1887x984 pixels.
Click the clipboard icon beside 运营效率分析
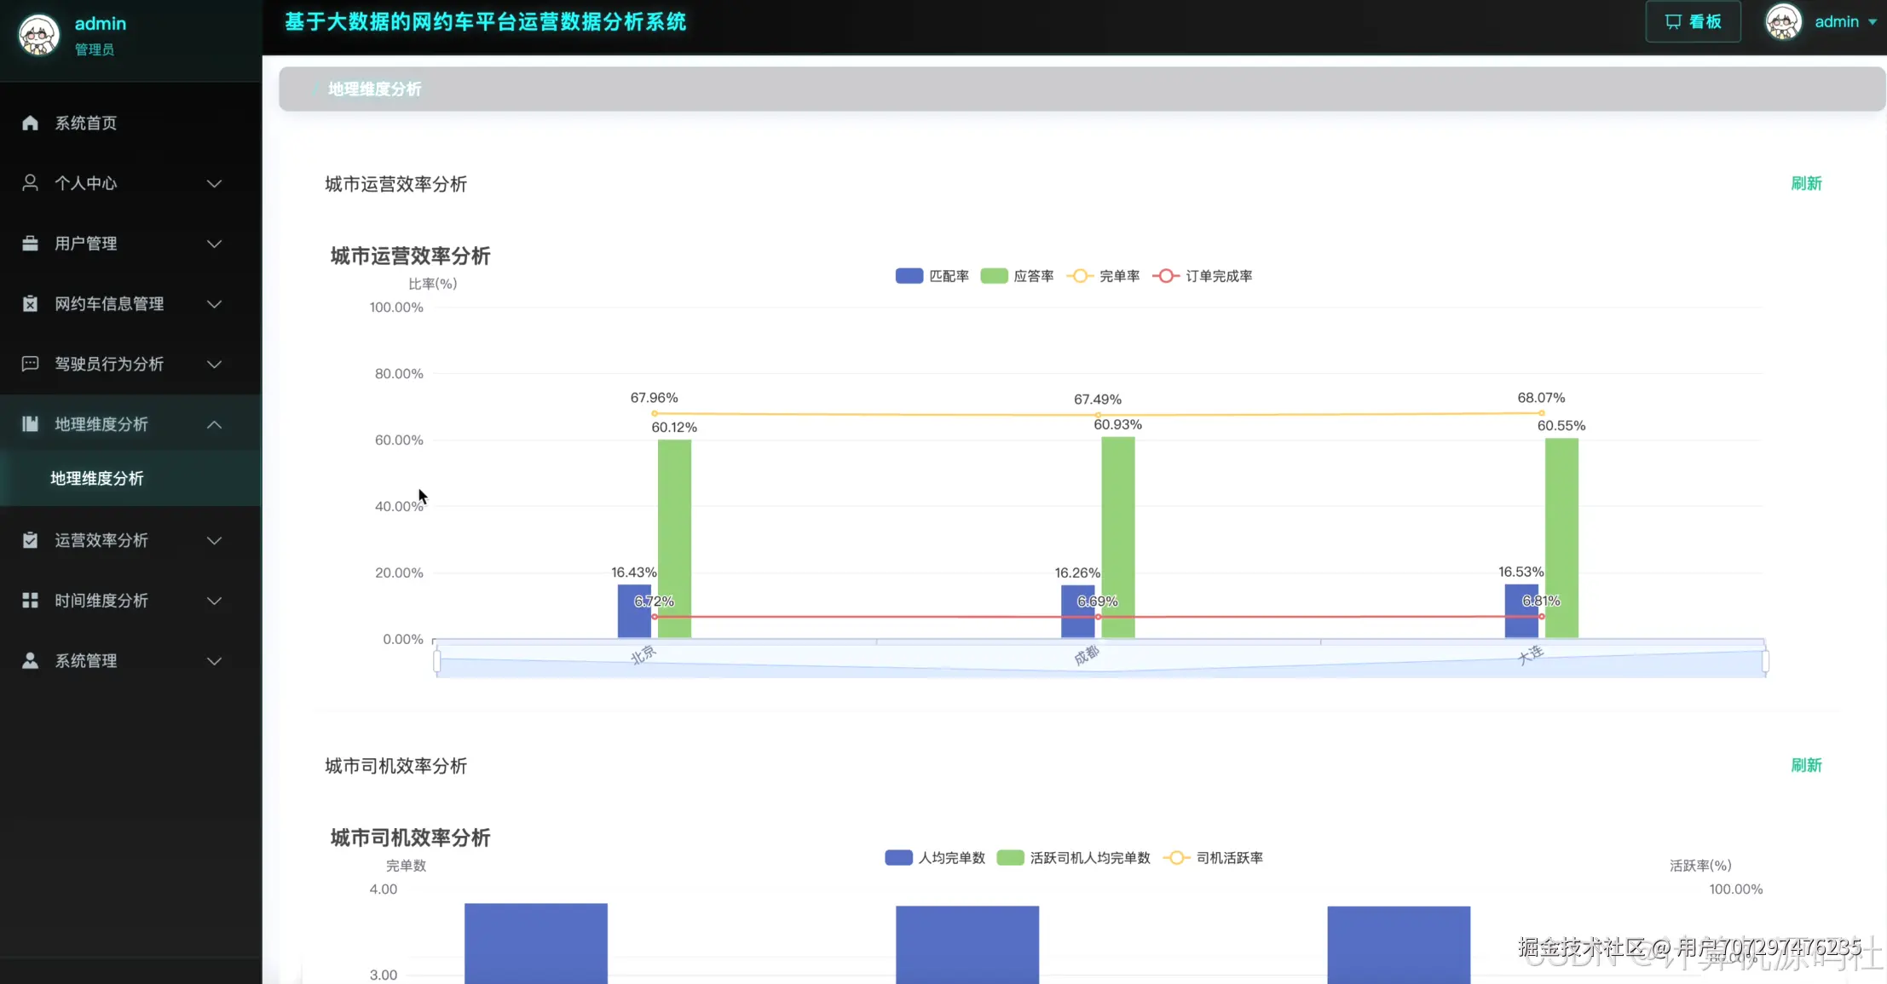point(30,540)
